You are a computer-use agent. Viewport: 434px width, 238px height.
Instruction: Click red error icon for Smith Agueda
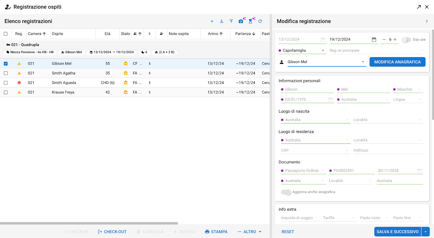click(19, 83)
